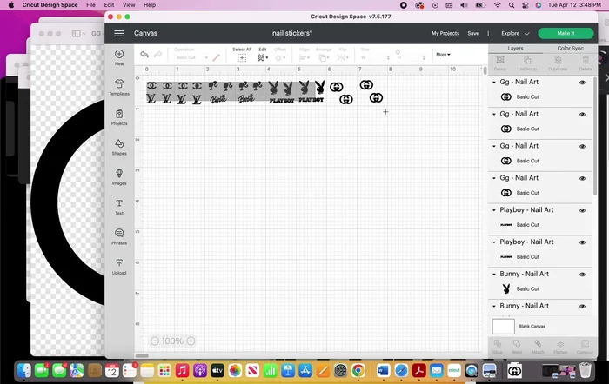Open the Flip dropdown
609x384 pixels.
click(x=343, y=58)
